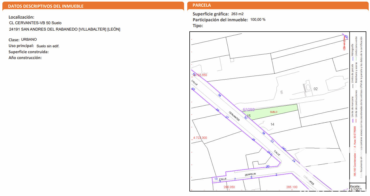The height and width of the screenshot is (196, 370).
Task: Click the coordinate label '285.050'
Action: (x=229, y=187)
